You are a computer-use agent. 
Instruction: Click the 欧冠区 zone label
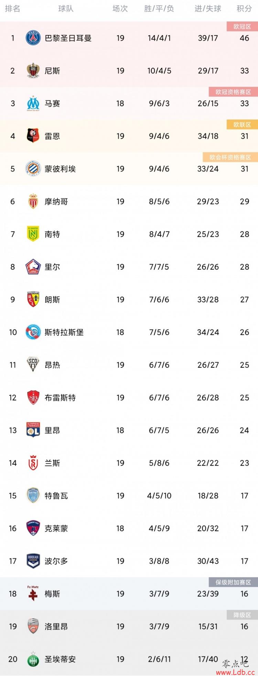(242, 26)
